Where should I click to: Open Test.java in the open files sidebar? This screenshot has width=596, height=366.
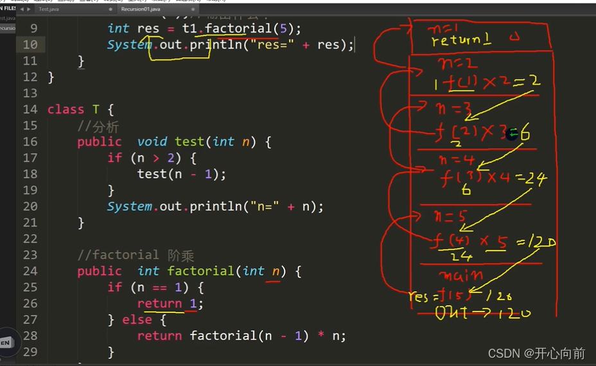coord(7,18)
